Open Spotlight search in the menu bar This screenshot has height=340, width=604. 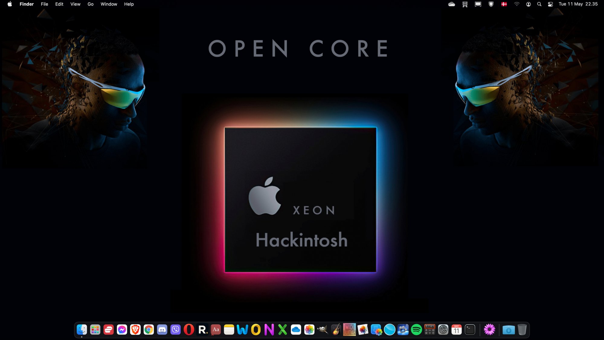(x=539, y=4)
